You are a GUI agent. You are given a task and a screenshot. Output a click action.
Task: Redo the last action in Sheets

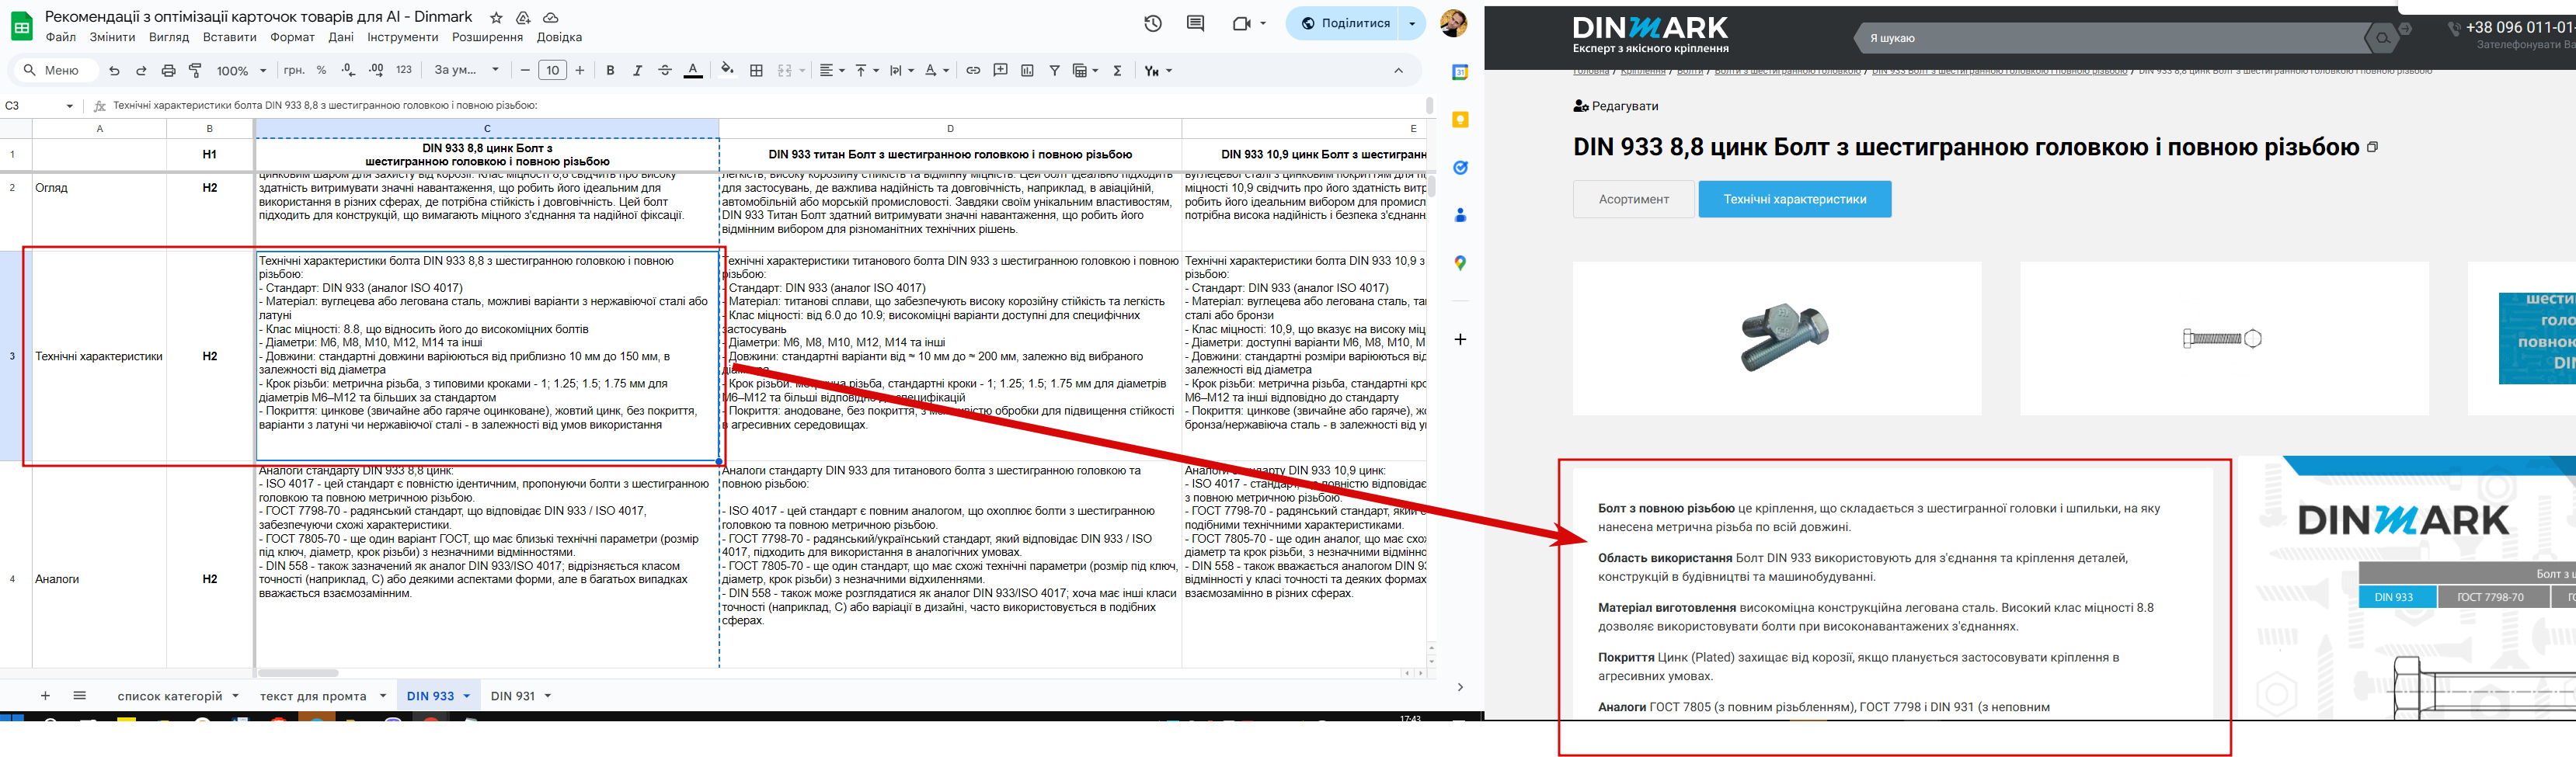tap(141, 71)
